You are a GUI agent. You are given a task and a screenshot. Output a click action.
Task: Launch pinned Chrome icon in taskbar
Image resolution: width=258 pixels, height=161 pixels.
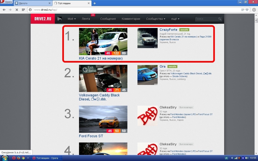tap(23, 158)
